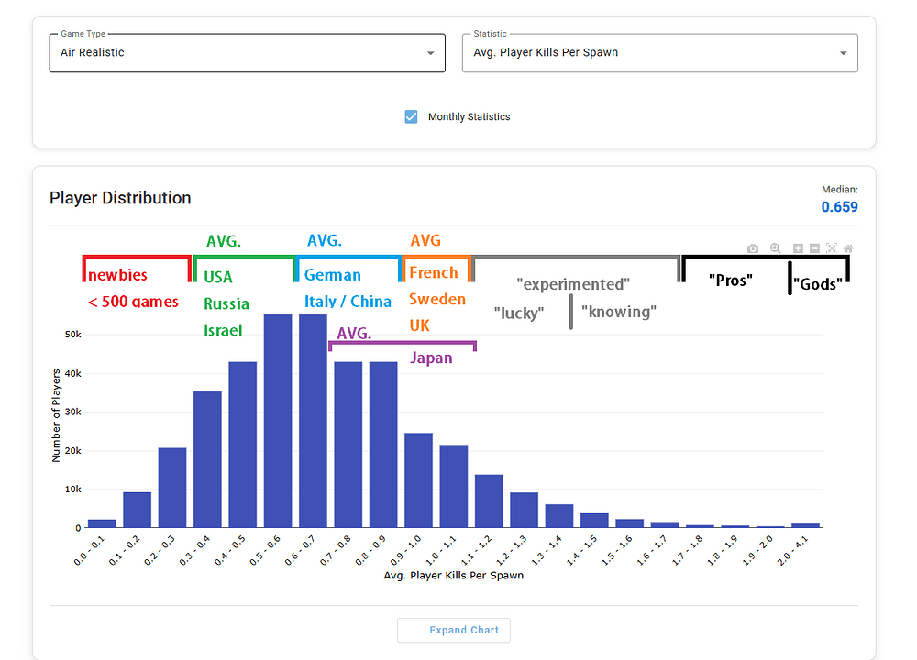Click the median value 0.659

point(839,207)
